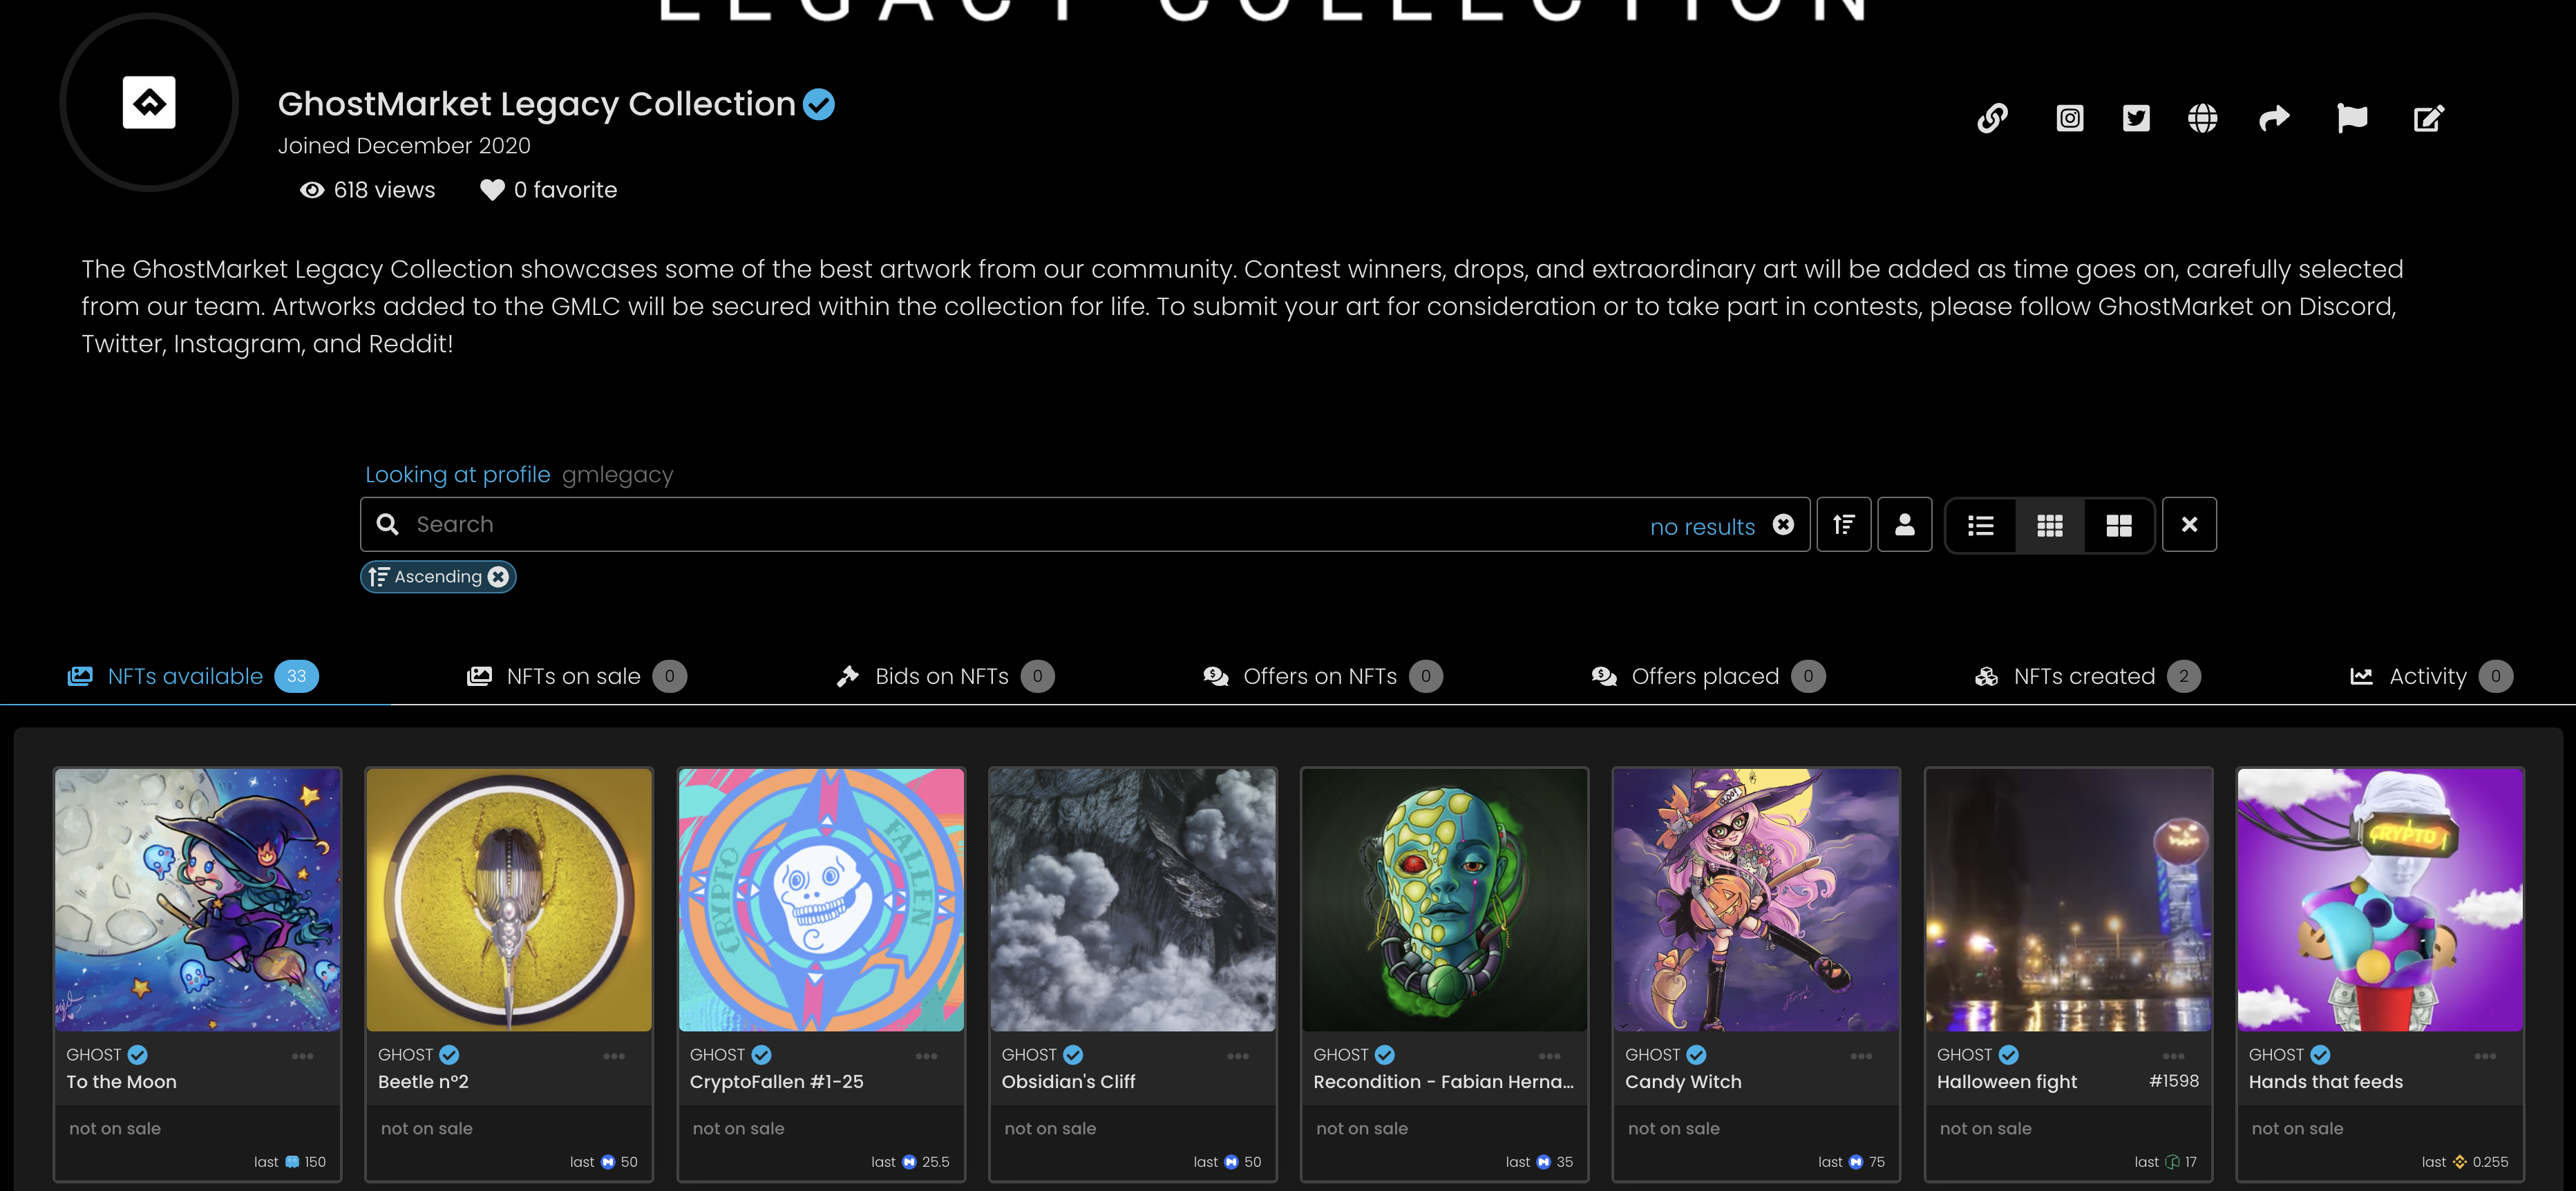Click the Looking at profile link
The image size is (2576, 1191).
click(457, 475)
